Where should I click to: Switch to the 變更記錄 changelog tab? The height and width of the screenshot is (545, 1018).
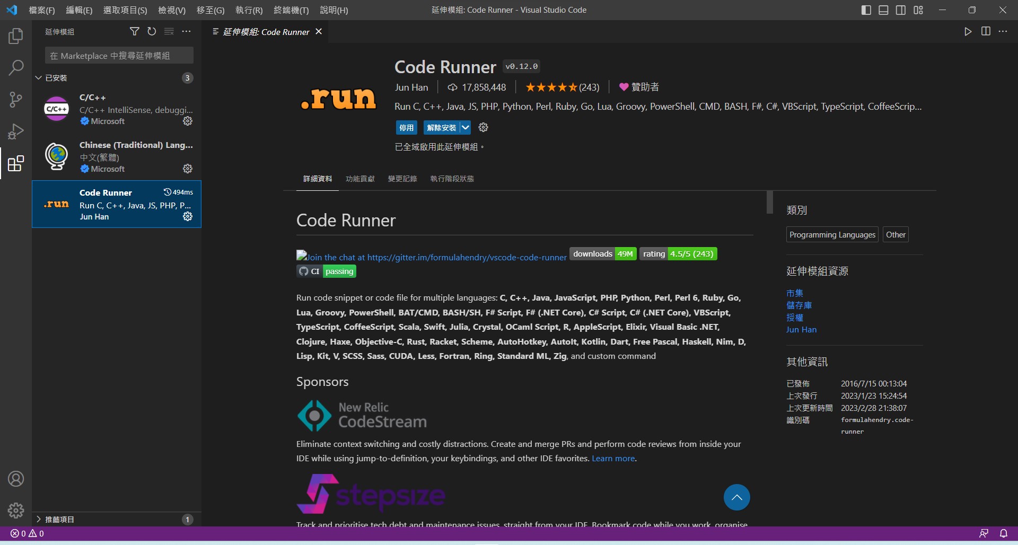[x=402, y=179]
